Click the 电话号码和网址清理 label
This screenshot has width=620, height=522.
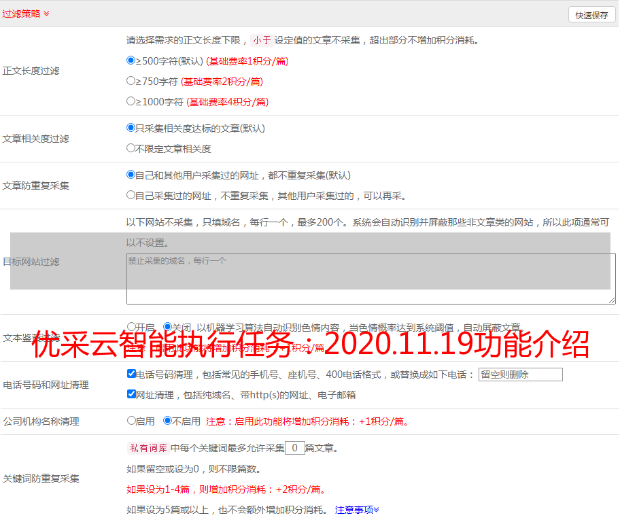[46, 385]
